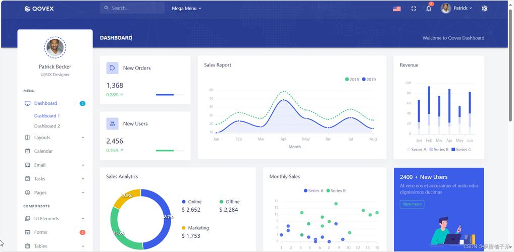Toggle the 2018 series in Sales Report legend

[x=352, y=80]
